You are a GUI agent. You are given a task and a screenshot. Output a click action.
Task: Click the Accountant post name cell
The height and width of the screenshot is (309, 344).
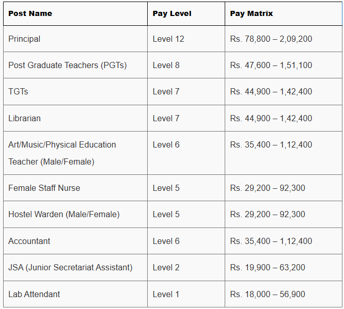(29, 241)
